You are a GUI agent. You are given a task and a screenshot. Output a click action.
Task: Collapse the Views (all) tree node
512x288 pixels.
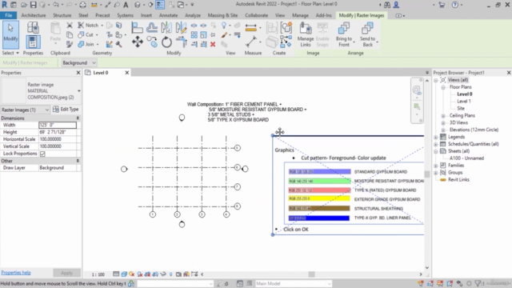tap(435, 80)
